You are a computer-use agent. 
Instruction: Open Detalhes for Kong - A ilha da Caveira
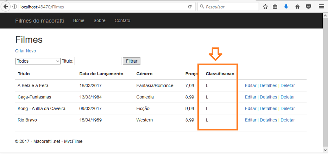pos(269,109)
